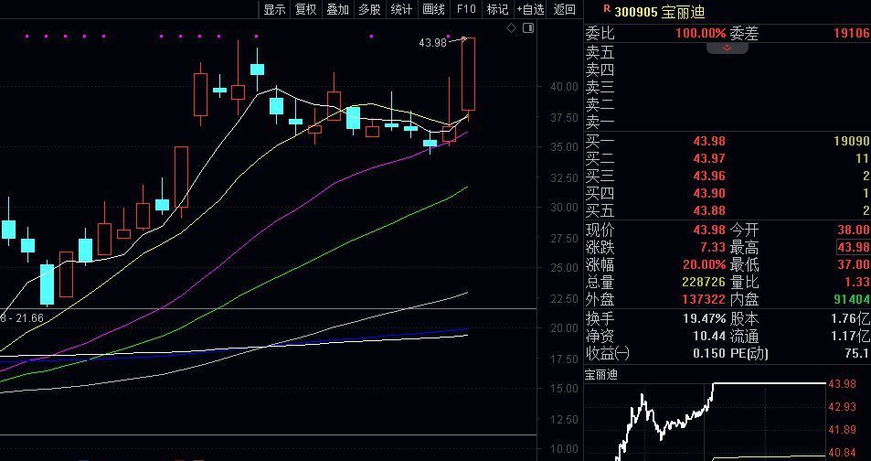The width and height of the screenshot is (871, 461).
Task: Click the 返回 back button
Action: (x=565, y=9)
